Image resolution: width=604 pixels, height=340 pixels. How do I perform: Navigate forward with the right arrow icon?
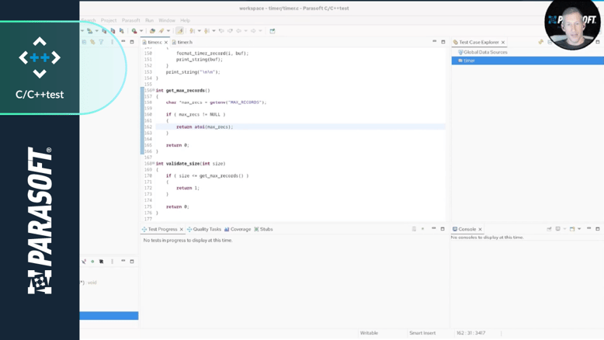[253, 31]
